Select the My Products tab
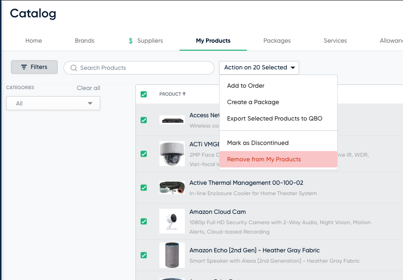The image size is (403, 280). (x=213, y=41)
